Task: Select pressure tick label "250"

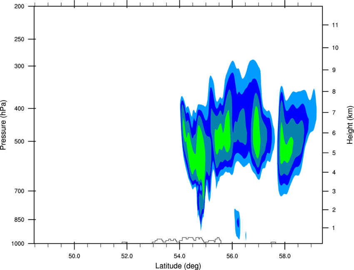Action: (19, 39)
